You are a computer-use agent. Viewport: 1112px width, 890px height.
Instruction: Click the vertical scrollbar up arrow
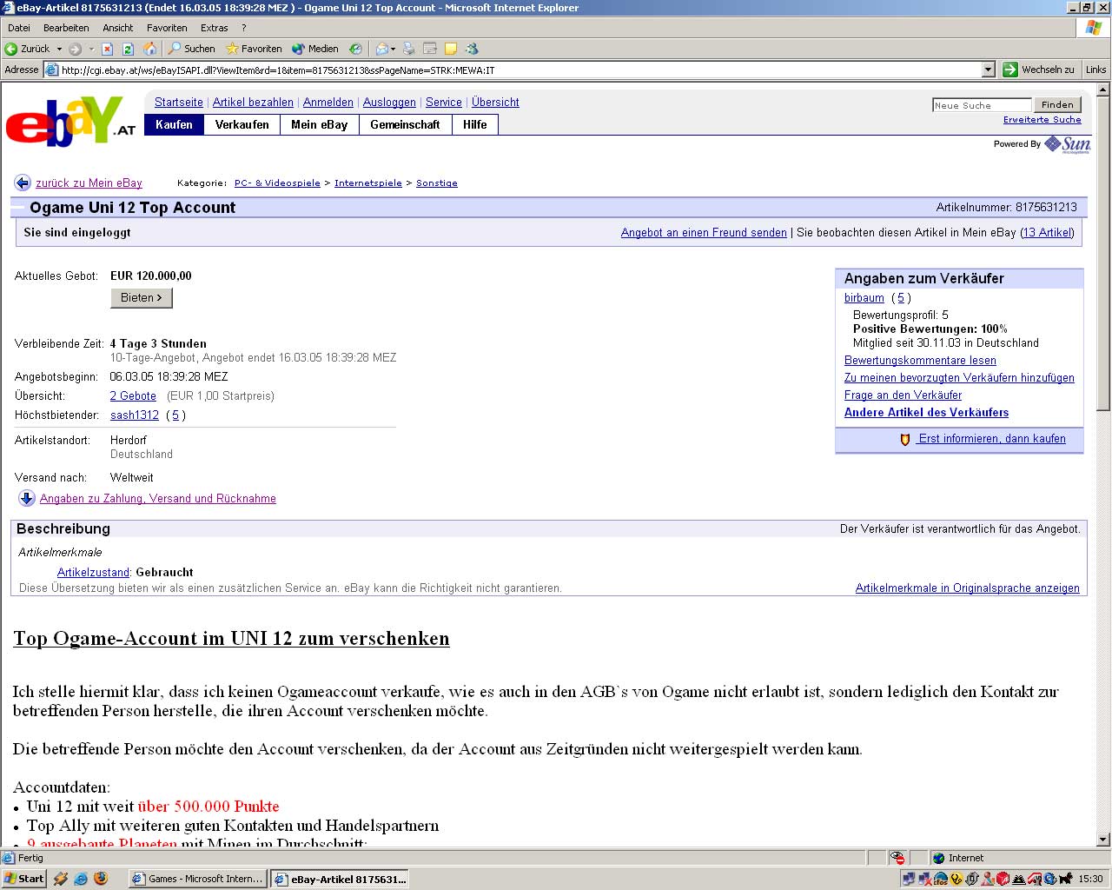point(1103,90)
